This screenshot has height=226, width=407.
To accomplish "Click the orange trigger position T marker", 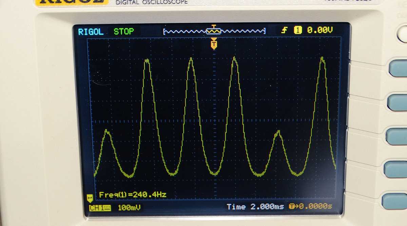I will tap(214, 44).
